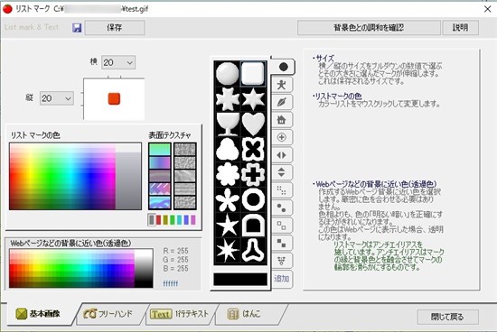The height and width of the screenshot is (332, 497).
Task: Click the 背景色との調和を確認 button
Action: click(369, 28)
